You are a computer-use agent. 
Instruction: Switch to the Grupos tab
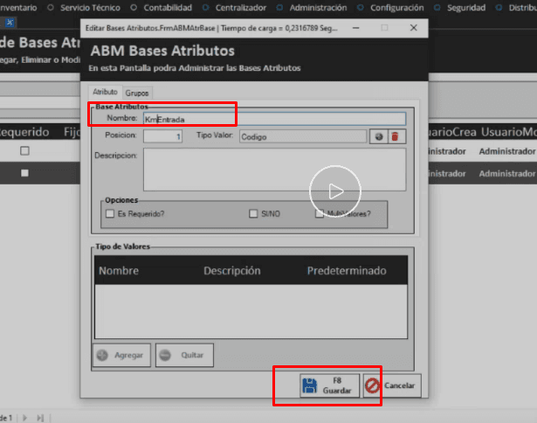tap(136, 92)
